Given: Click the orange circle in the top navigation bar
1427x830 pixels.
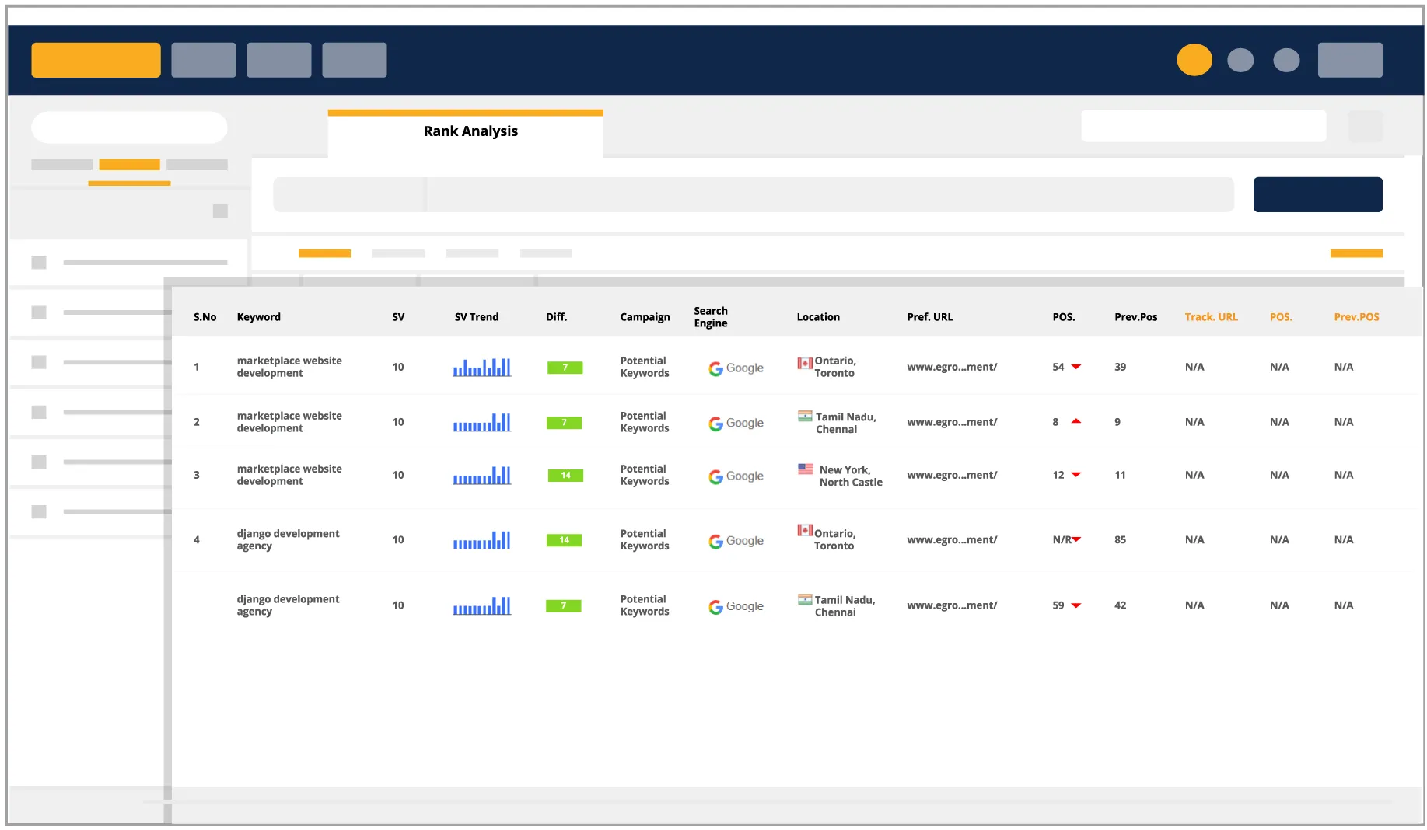Looking at the screenshot, I should point(1194,60).
